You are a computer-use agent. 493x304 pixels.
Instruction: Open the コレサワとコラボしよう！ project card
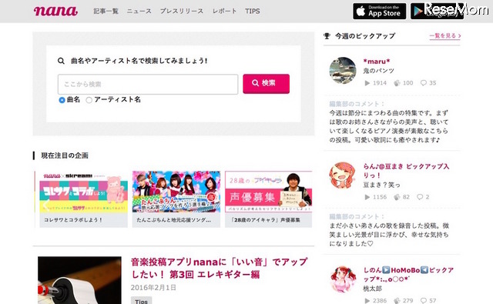coord(83,199)
